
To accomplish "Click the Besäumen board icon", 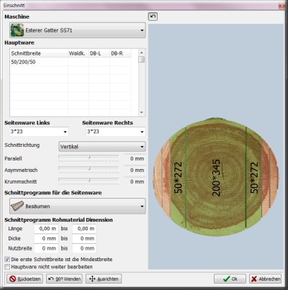I will pyautogui.click(x=17, y=206).
